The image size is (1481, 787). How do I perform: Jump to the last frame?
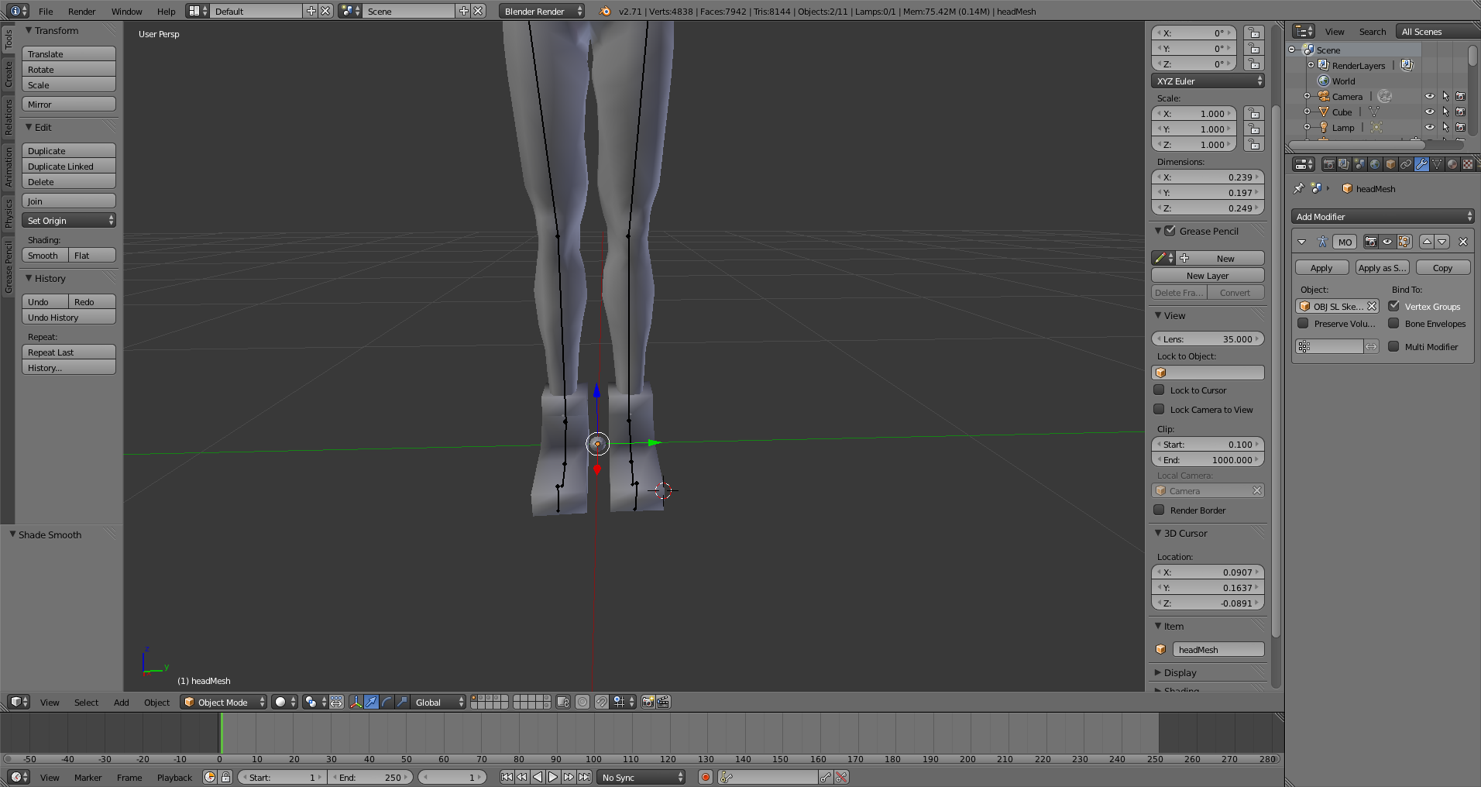585,777
